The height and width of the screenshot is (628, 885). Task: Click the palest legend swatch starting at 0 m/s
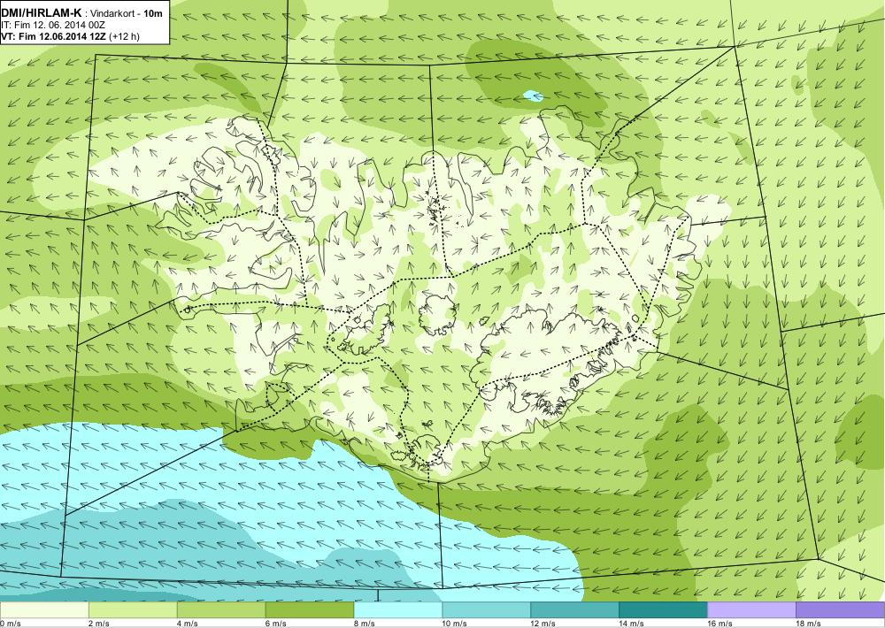[x=44, y=610]
